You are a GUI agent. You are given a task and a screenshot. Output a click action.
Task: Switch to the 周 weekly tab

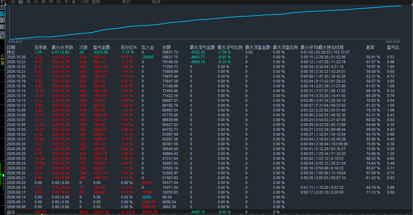28,2
